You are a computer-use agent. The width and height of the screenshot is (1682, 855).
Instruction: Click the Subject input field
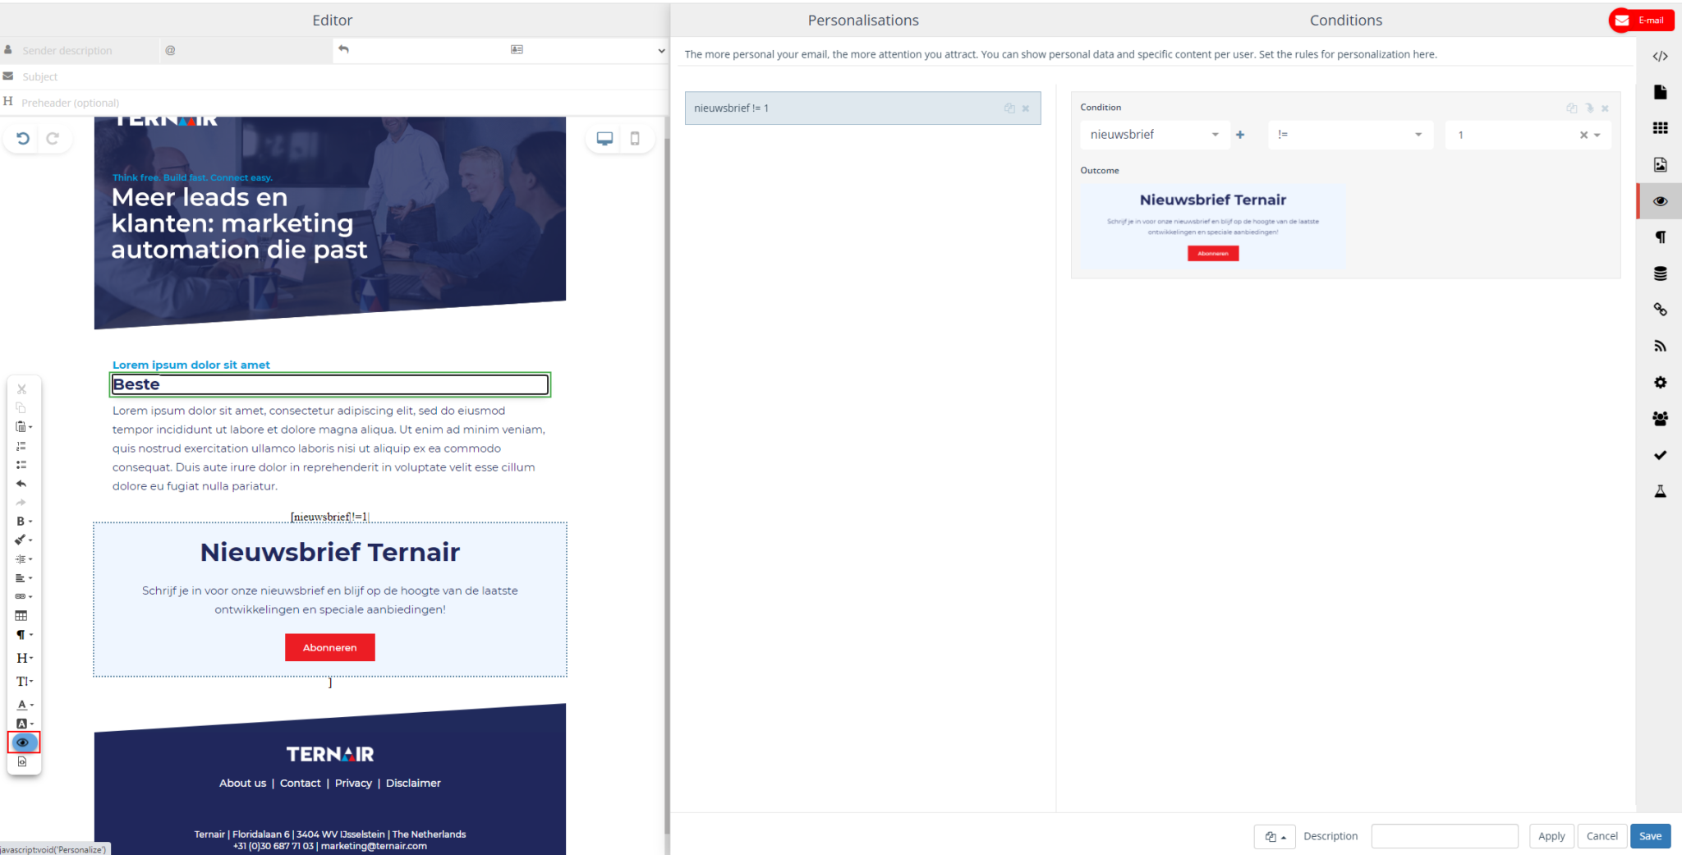337,76
